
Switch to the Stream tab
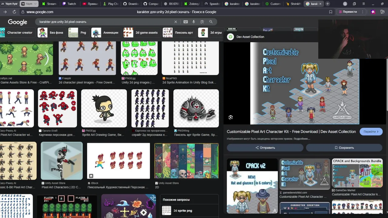pos(49,4)
